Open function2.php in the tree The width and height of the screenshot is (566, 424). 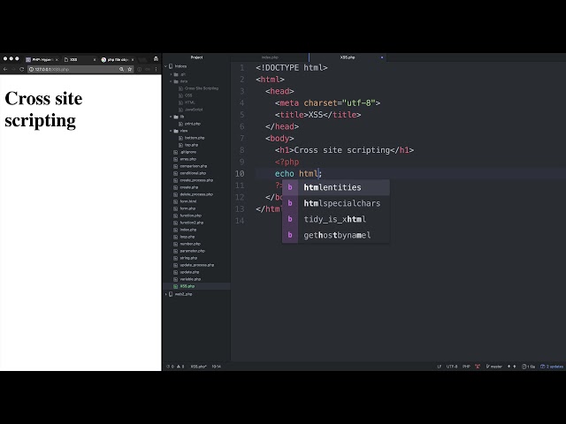(192, 223)
